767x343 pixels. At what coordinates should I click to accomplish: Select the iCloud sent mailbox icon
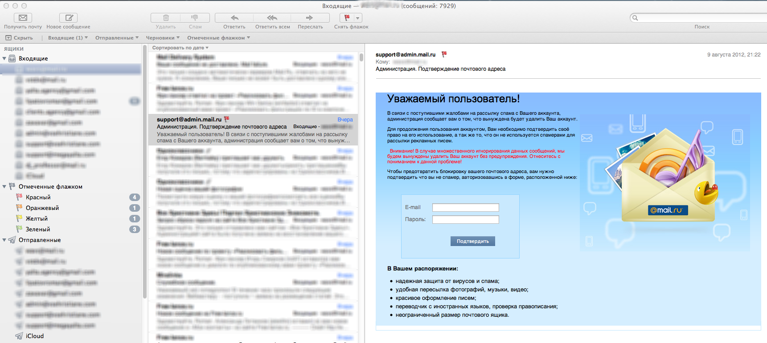pyautogui.click(x=19, y=336)
